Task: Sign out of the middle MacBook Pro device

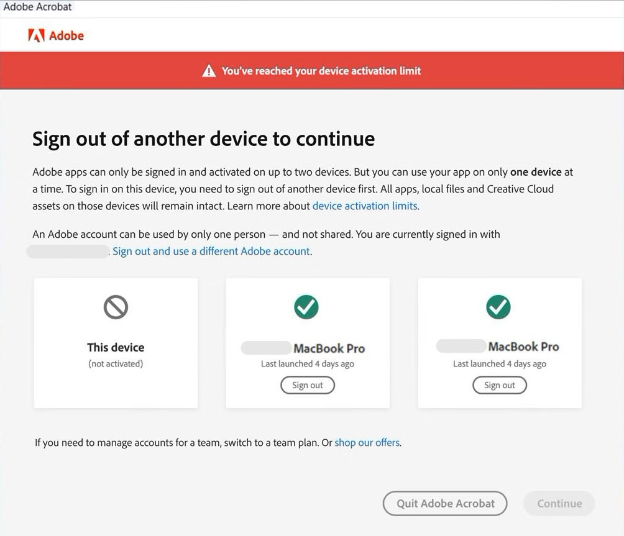Action: point(308,385)
